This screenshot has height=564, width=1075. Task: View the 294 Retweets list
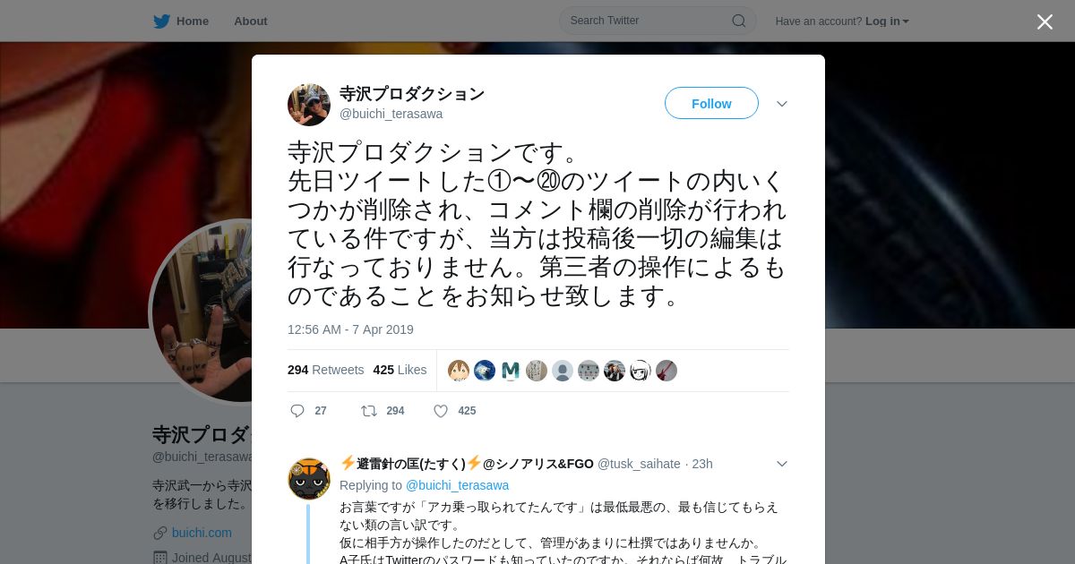(325, 370)
